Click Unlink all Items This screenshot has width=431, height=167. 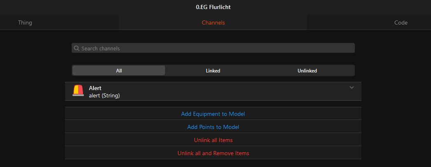click(213, 140)
